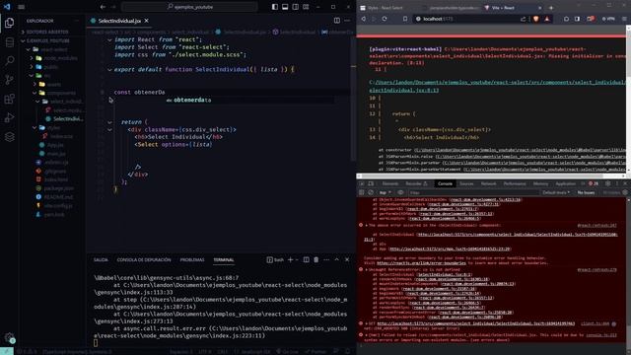Maximize the terminal panel with the chevron
This screenshot has width=631, height=355.
[x=337, y=260]
